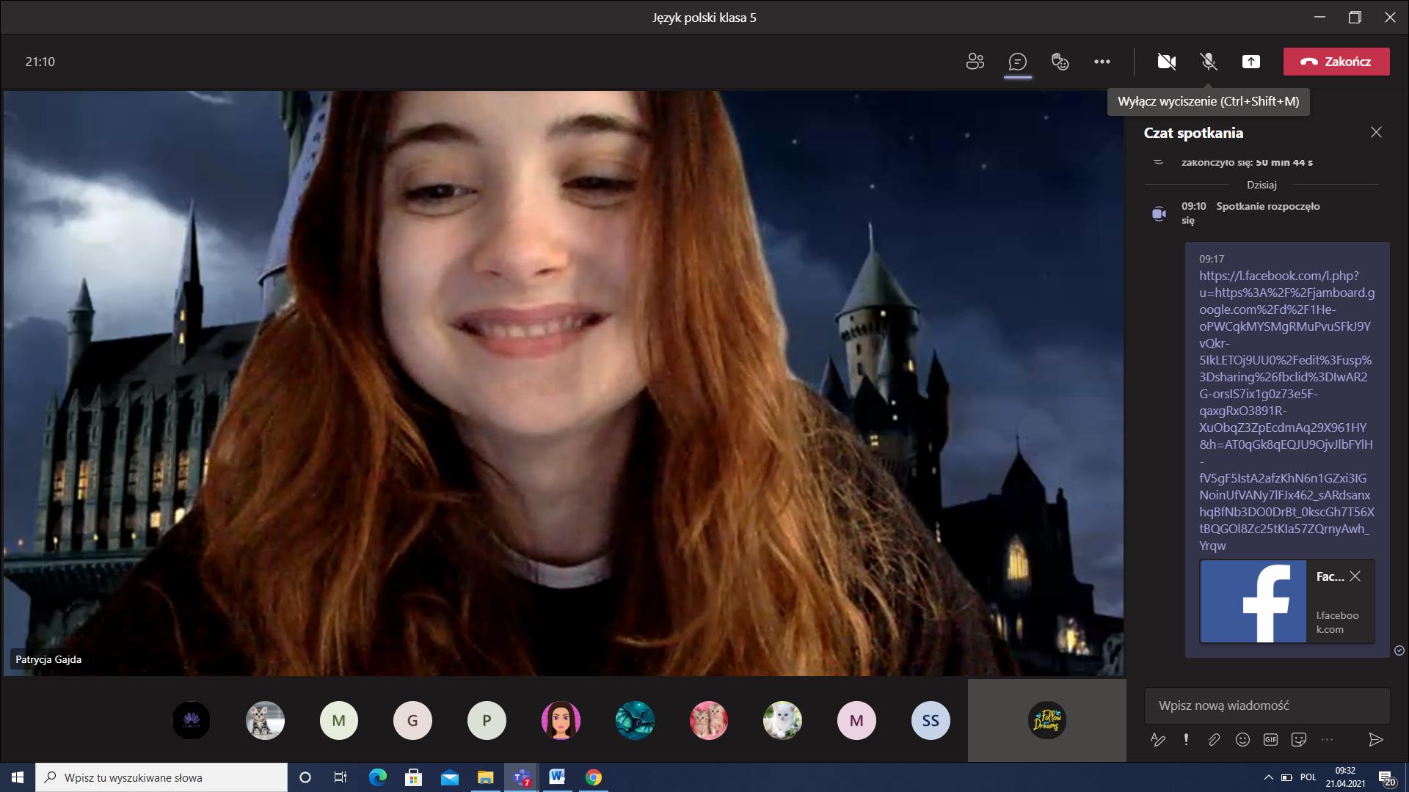The width and height of the screenshot is (1409, 792).
Task: Expand more messaging options ellipsis
Action: click(1327, 740)
